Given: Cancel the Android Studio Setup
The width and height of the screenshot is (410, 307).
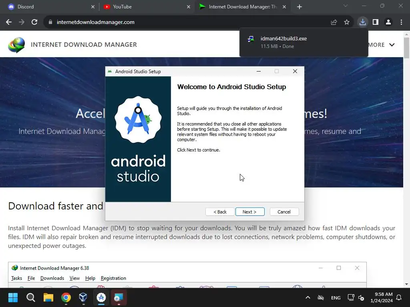Looking at the screenshot, I should [x=284, y=212].
